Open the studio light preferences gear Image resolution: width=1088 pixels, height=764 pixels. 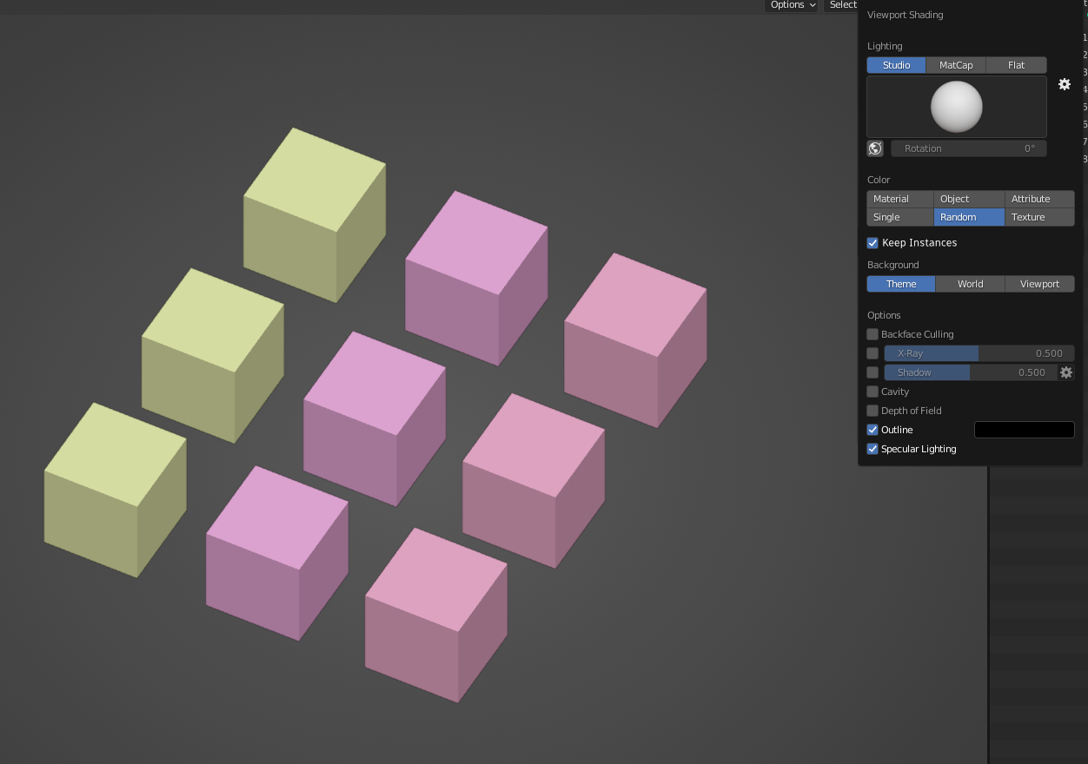[1065, 84]
